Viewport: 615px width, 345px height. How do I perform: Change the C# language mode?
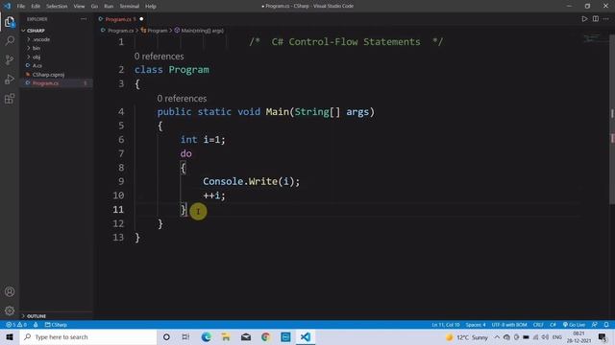553,325
